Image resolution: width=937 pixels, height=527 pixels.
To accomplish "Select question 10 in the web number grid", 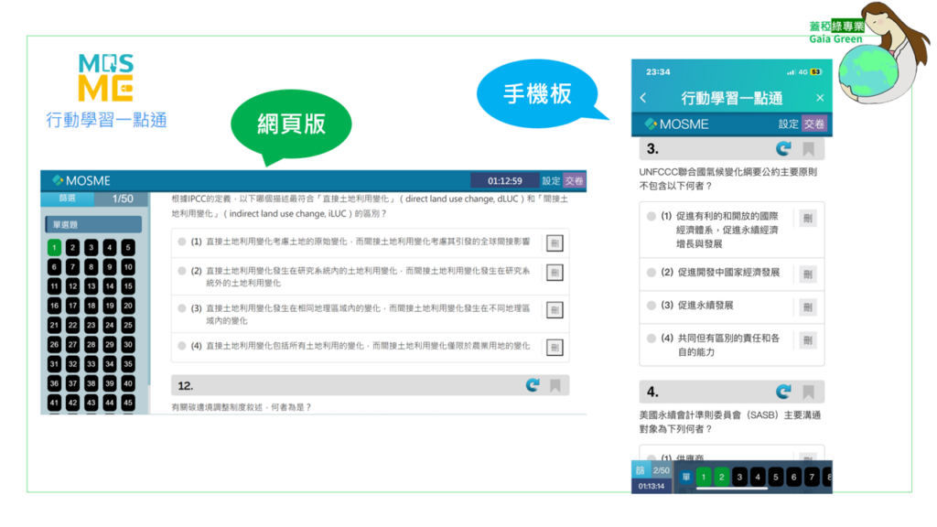I will [x=128, y=267].
